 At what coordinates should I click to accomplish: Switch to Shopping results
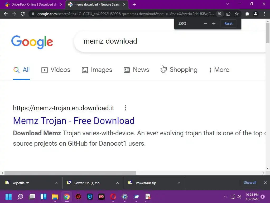click(179, 70)
